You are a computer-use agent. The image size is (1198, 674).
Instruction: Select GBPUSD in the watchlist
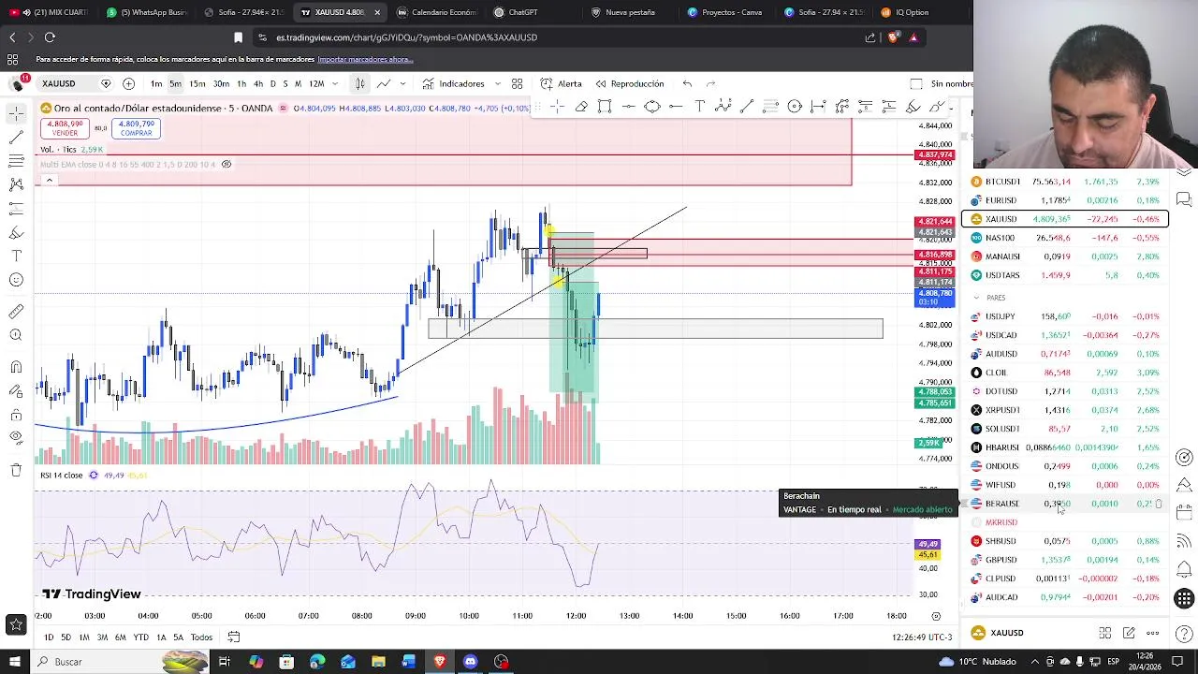[1065, 560]
